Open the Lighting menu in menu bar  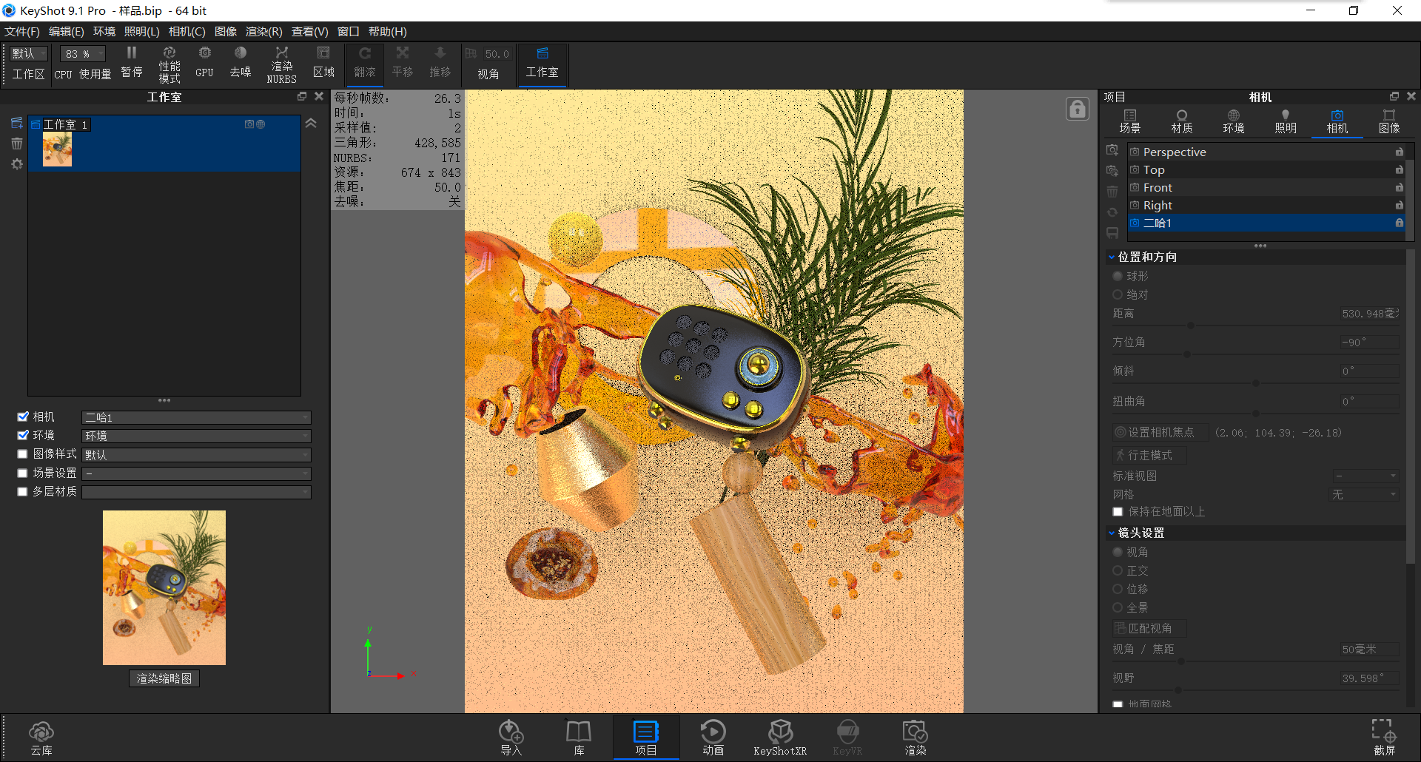141,31
